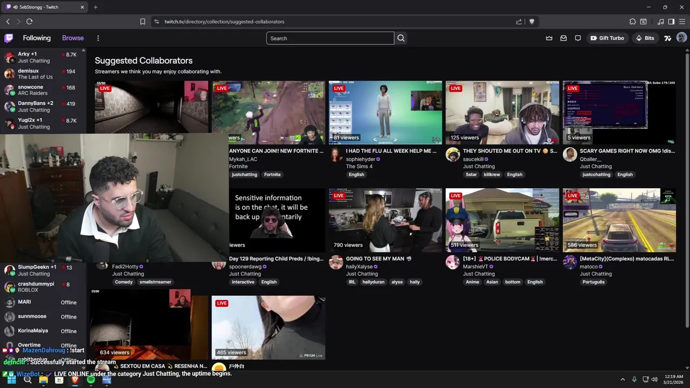Click the 7TV extension icon
Image resolution: width=690 pixels, height=388 pixels.
(x=668, y=38)
